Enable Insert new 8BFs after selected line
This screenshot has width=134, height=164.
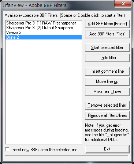7,149
